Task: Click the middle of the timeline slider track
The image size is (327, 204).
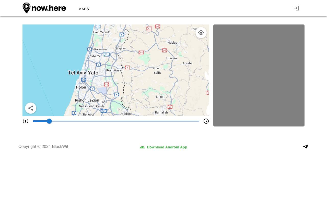Action: coord(116,121)
